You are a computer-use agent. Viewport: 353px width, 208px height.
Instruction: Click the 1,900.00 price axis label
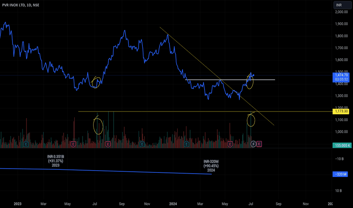tap(341, 24)
